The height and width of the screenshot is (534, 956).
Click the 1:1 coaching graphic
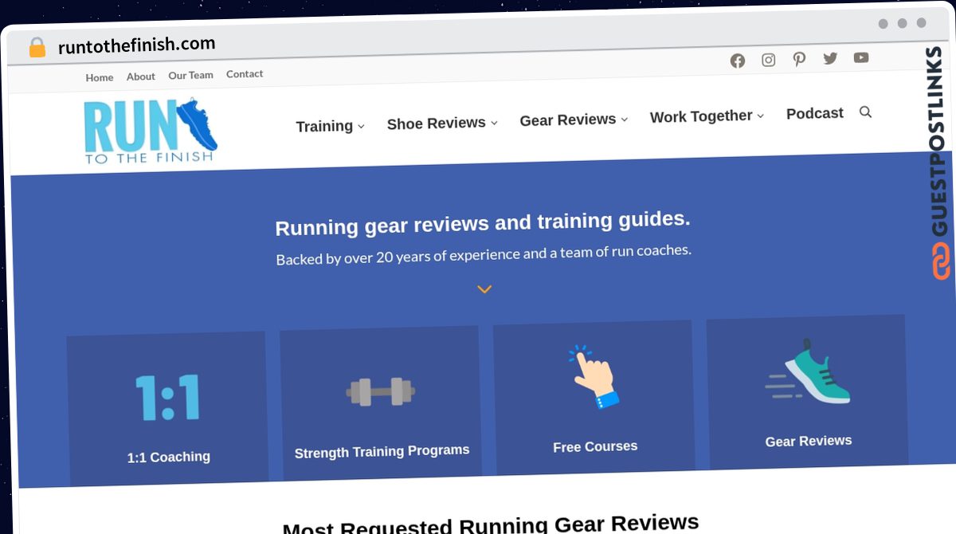(167, 397)
